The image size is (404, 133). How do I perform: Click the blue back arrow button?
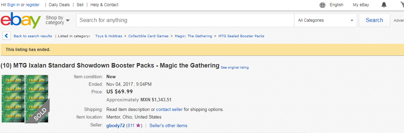[x=7, y=36]
